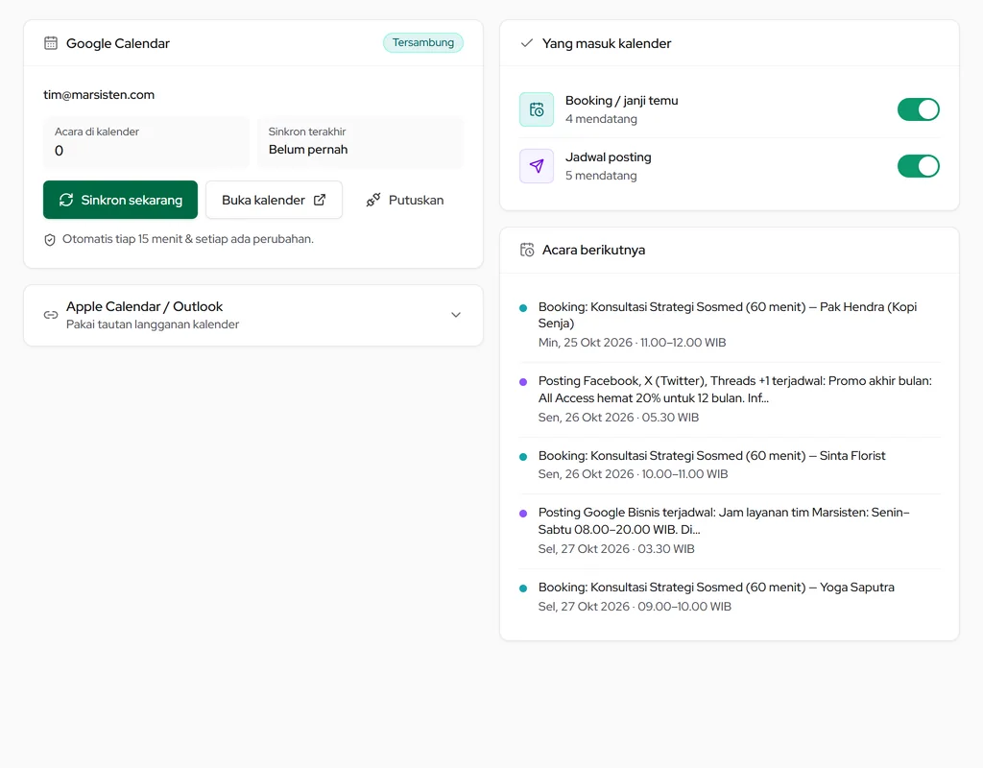
Task: Click the teal dot beside Pak Hendra event
Action: pyautogui.click(x=523, y=308)
